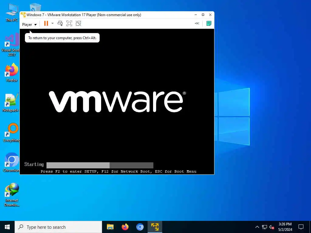Select Firefox desktop shortcut
311x233 pixels.
(x=12, y=72)
